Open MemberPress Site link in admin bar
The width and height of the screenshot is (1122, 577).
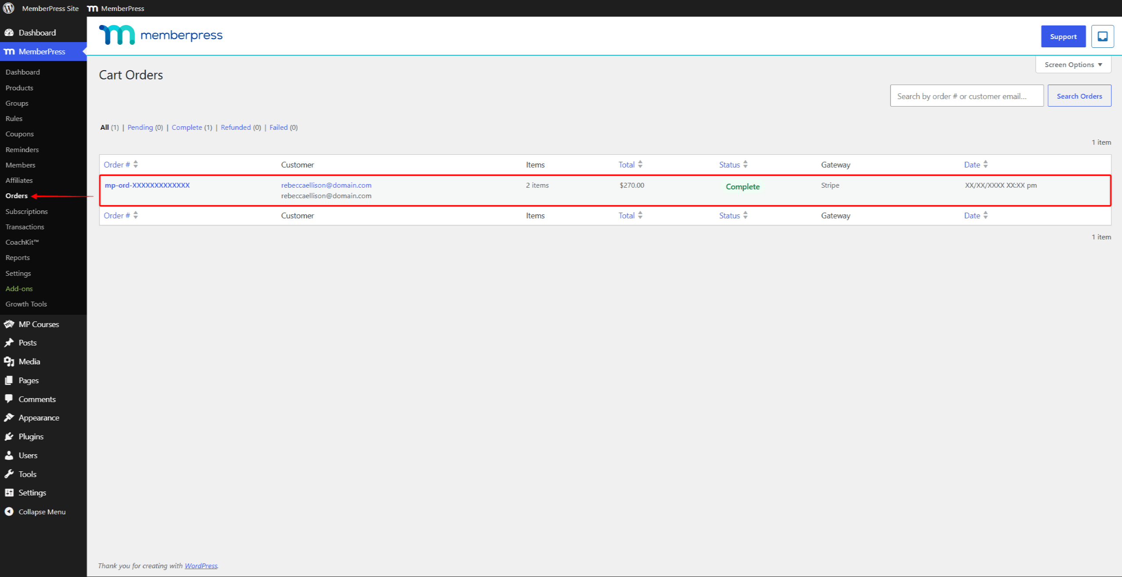coord(50,8)
